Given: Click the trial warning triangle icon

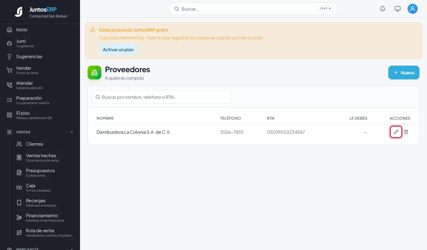Looking at the screenshot, I should [x=93, y=30].
